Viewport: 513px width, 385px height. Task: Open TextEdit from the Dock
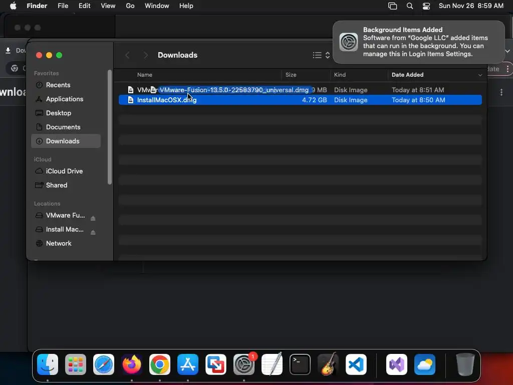click(x=272, y=364)
